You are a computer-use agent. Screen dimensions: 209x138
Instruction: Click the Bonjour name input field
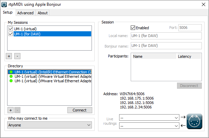point(166,46)
